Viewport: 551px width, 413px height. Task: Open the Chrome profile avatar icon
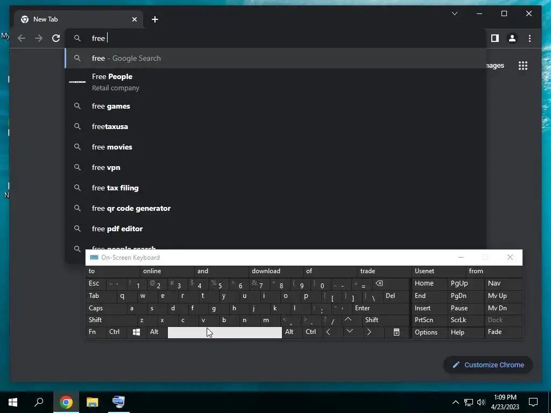pos(512,38)
